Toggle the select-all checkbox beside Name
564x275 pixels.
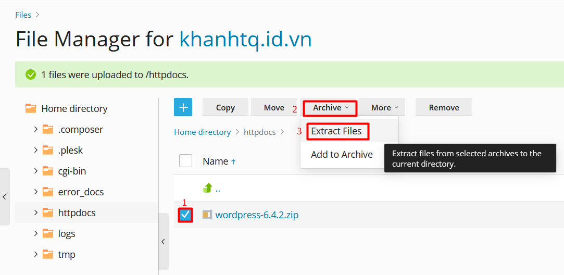(x=185, y=161)
